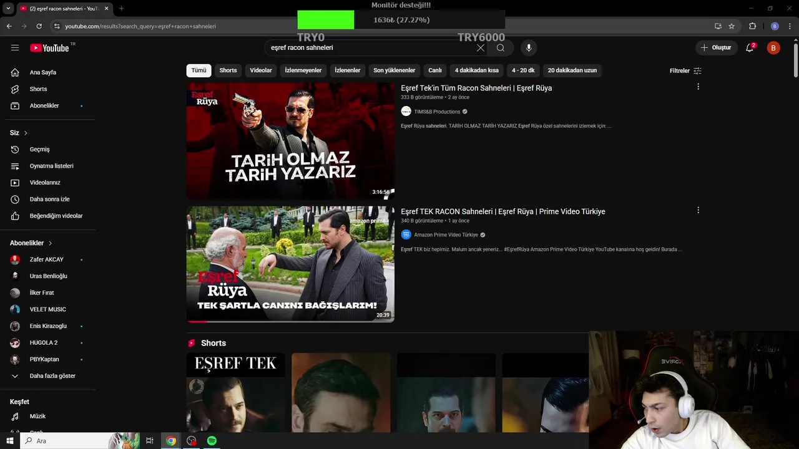This screenshot has height=449, width=799.
Task: Select the Canlı filter chip
Action: click(x=435, y=70)
